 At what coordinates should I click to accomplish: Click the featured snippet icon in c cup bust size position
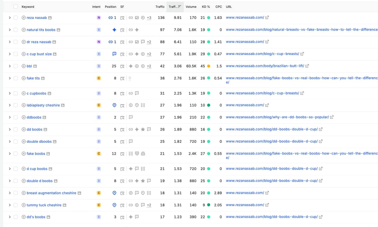point(114,54)
